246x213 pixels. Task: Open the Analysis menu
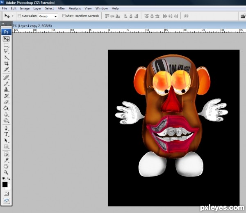pos(75,8)
